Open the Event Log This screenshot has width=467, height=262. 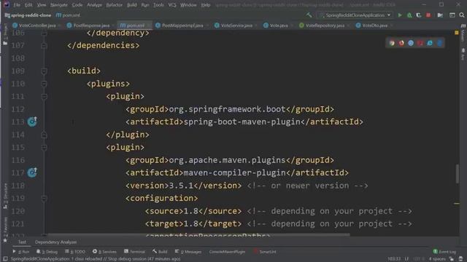(444, 252)
